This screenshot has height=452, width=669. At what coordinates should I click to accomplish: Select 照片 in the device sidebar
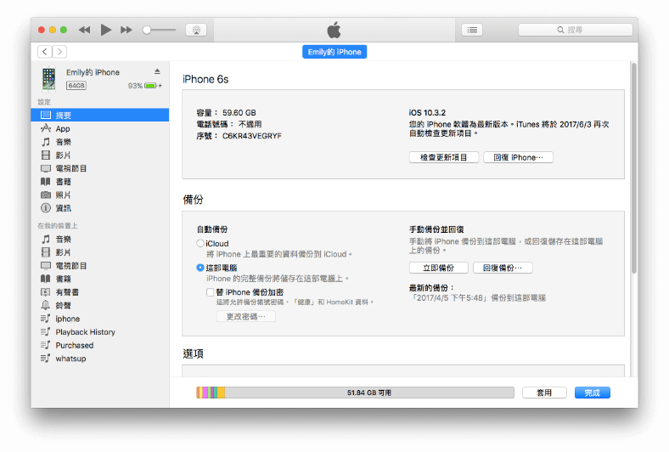point(63,195)
